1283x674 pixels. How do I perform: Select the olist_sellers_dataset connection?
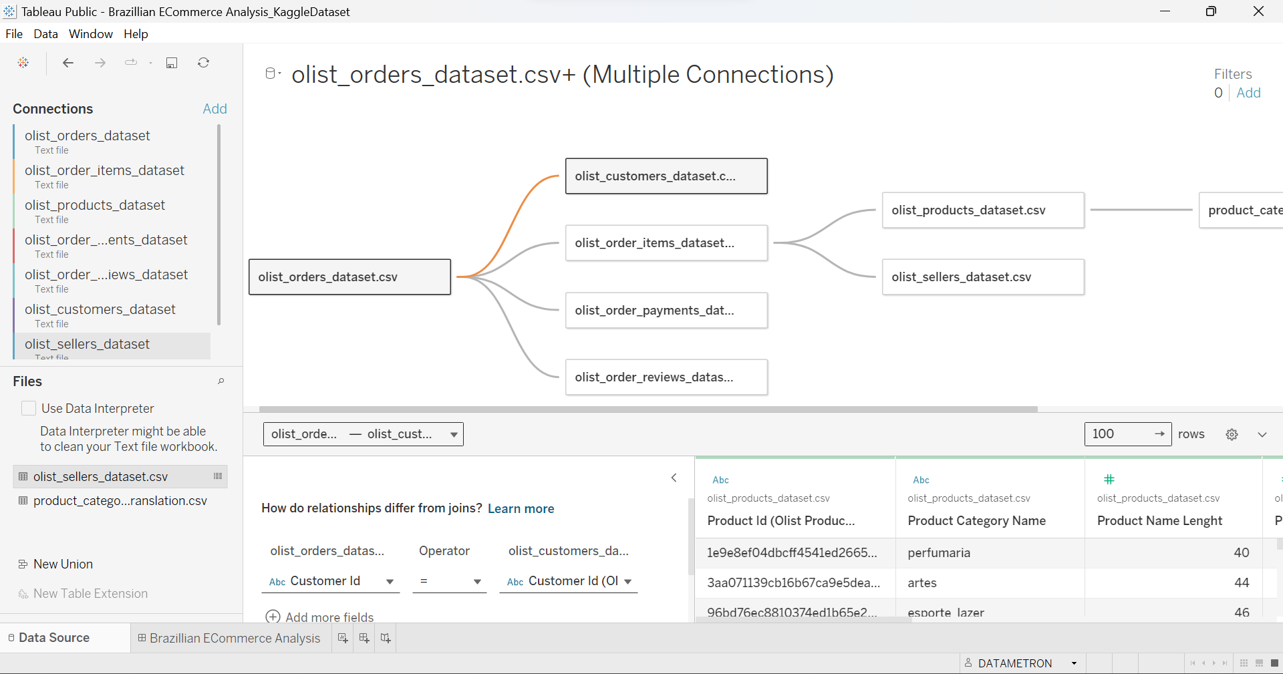pyautogui.click(x=112, y=346)
